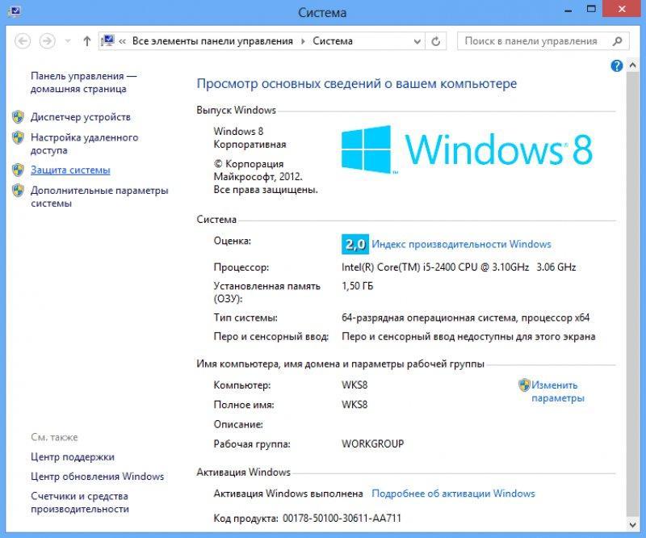Go up one level with the Up arrow
The height and width of the screenshot is (538, 646).
pyautogui.click(x=87, y=41)
